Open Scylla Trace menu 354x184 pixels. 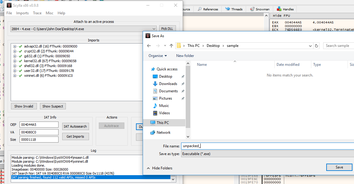pyautogui.click(x=37, y=13)
